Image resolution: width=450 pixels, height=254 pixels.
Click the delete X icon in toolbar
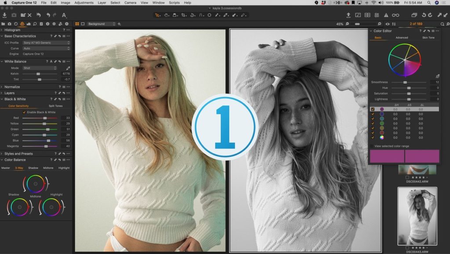point(29,15)
